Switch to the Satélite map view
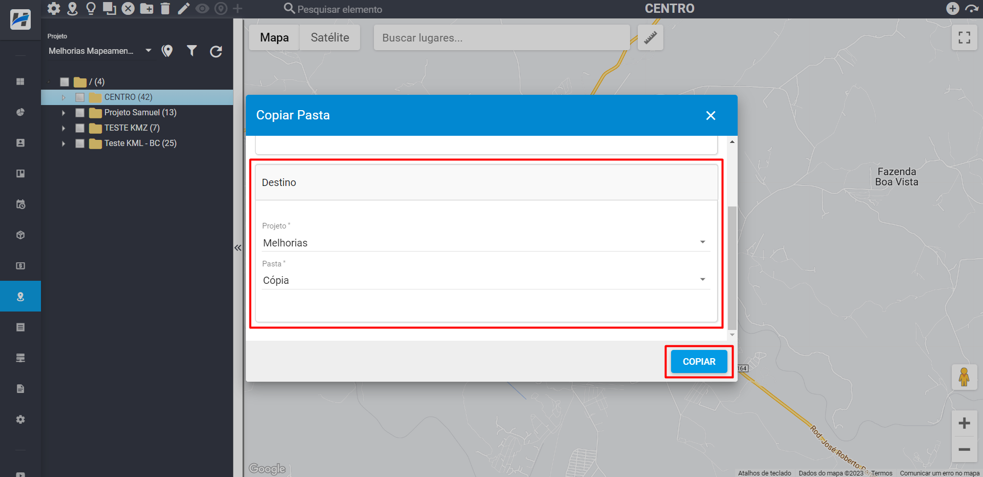Image resolution: width=983 pixels, height=477 pixels. 329,37
